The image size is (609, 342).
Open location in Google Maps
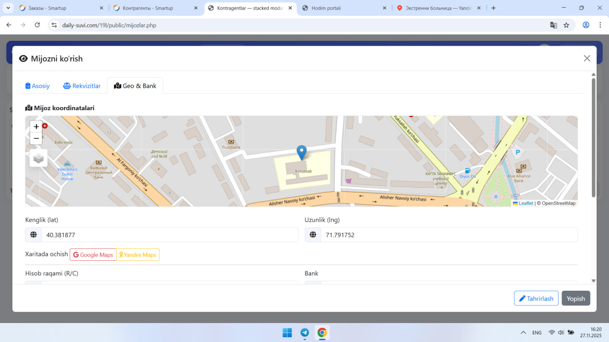point(93,255)
